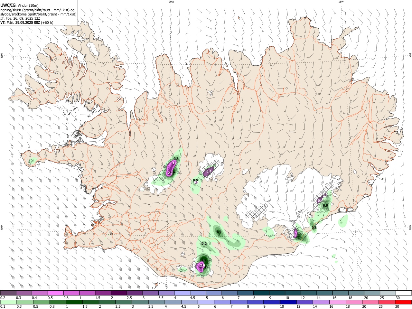Pick lower legend swatch labeled 3

140,302
